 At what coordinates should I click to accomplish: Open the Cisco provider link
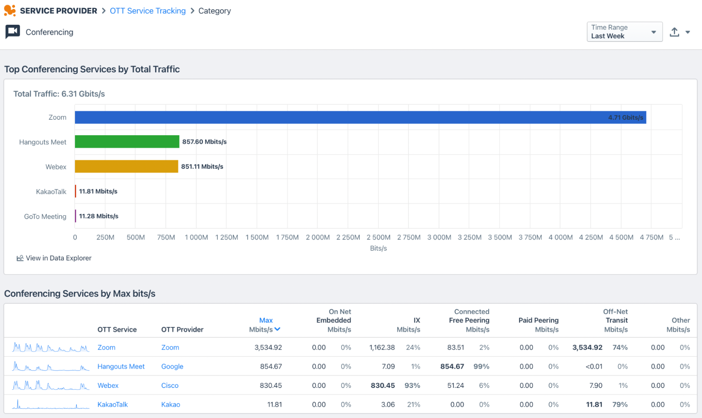pyautogui.click(x=170, y=385)
